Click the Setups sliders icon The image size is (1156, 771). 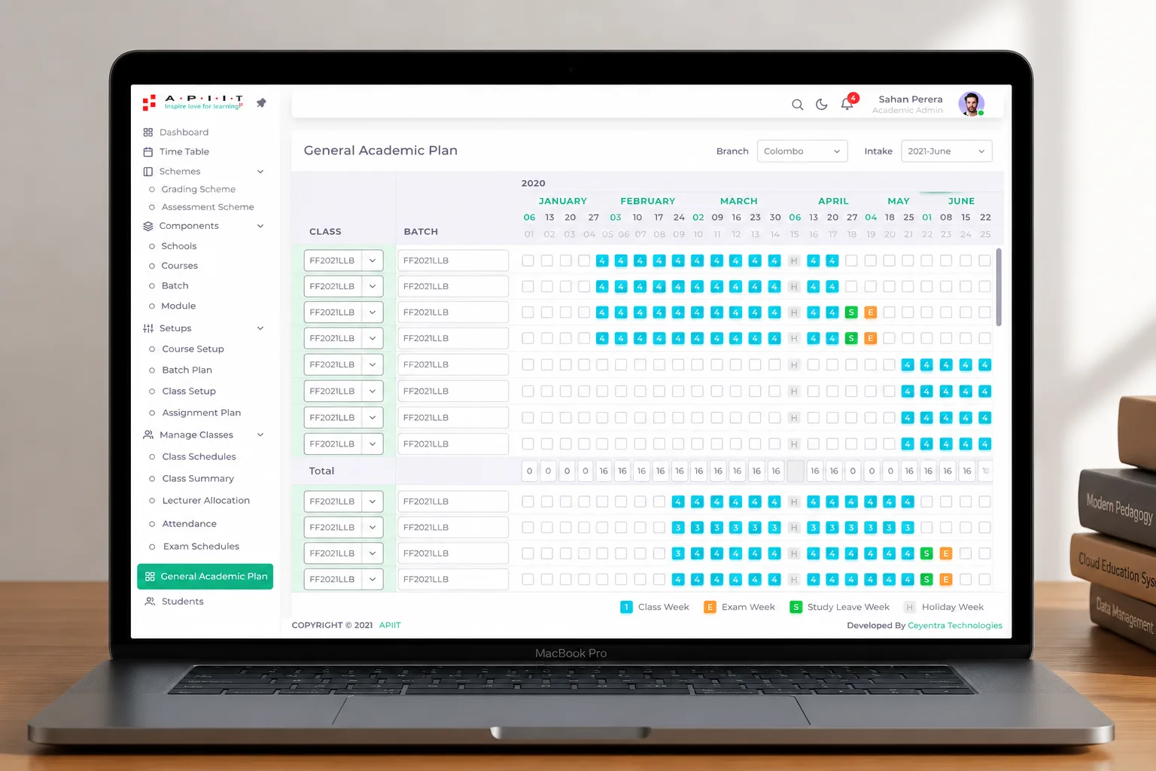148,328
